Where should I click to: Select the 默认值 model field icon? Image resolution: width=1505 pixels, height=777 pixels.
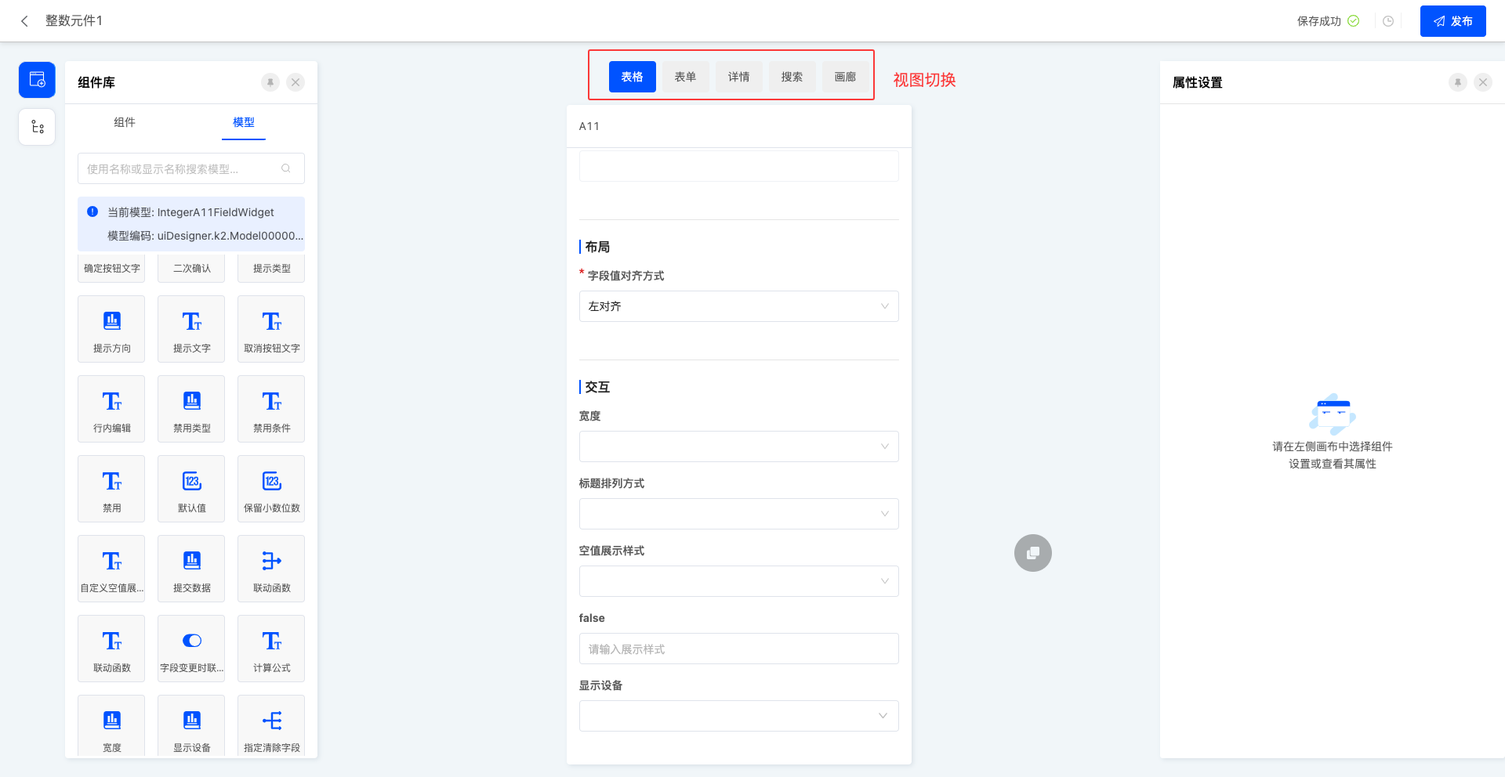[x=191, y=489]
